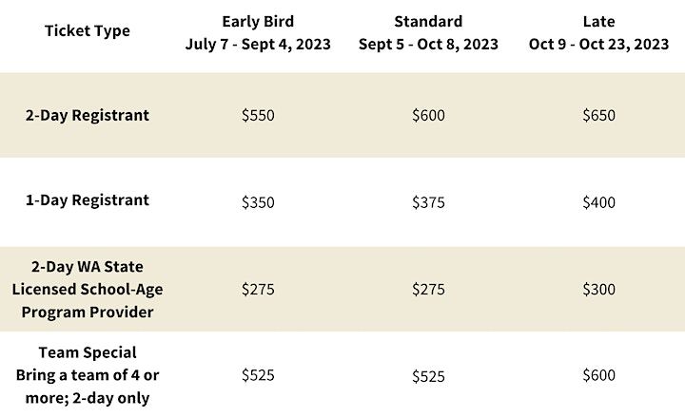Viewport: 685px width, 417px height.
Task: Select the $350 Early Bird price
Action: (x=258, y=201)
